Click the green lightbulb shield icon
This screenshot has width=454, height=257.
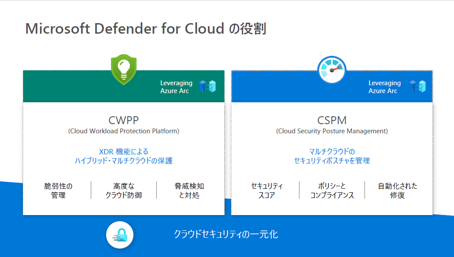pyautogui.click(x=124, y=69)
